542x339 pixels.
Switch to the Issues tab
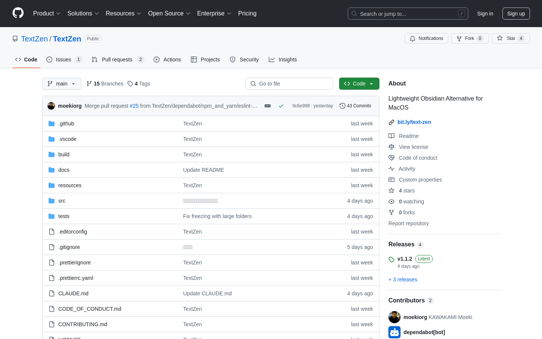[x=64, y=60]
